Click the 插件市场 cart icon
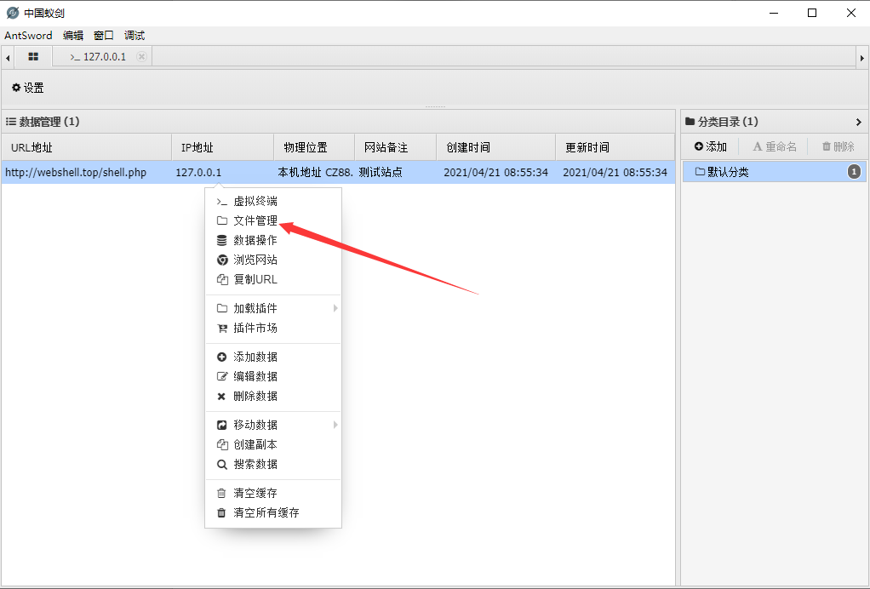 pyautogui.click(x=221, y=329)
